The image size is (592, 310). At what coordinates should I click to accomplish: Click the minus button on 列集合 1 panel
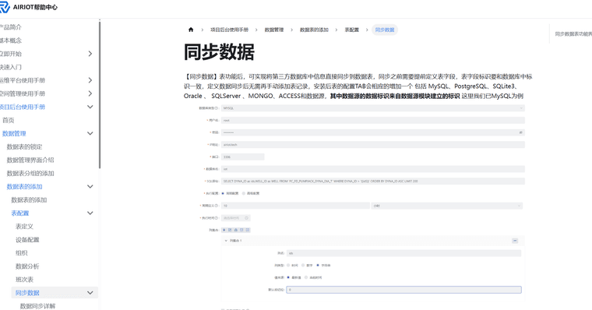coord(515,241)
